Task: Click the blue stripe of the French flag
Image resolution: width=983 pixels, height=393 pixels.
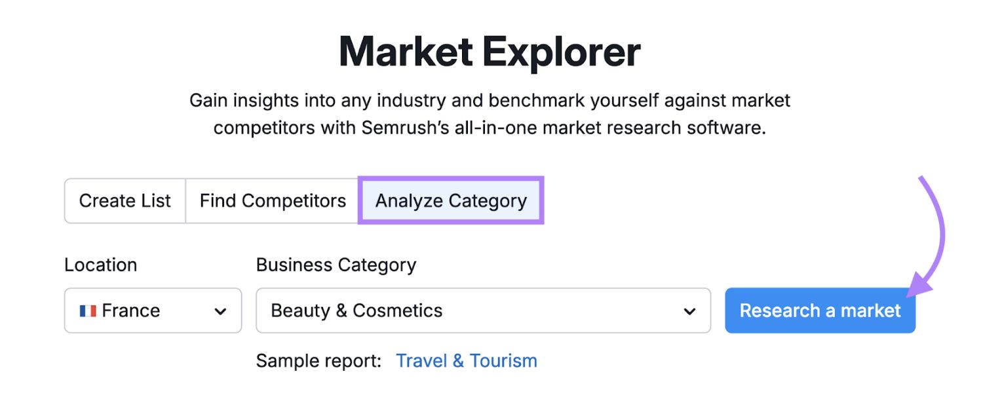Action: click(83, 310)
